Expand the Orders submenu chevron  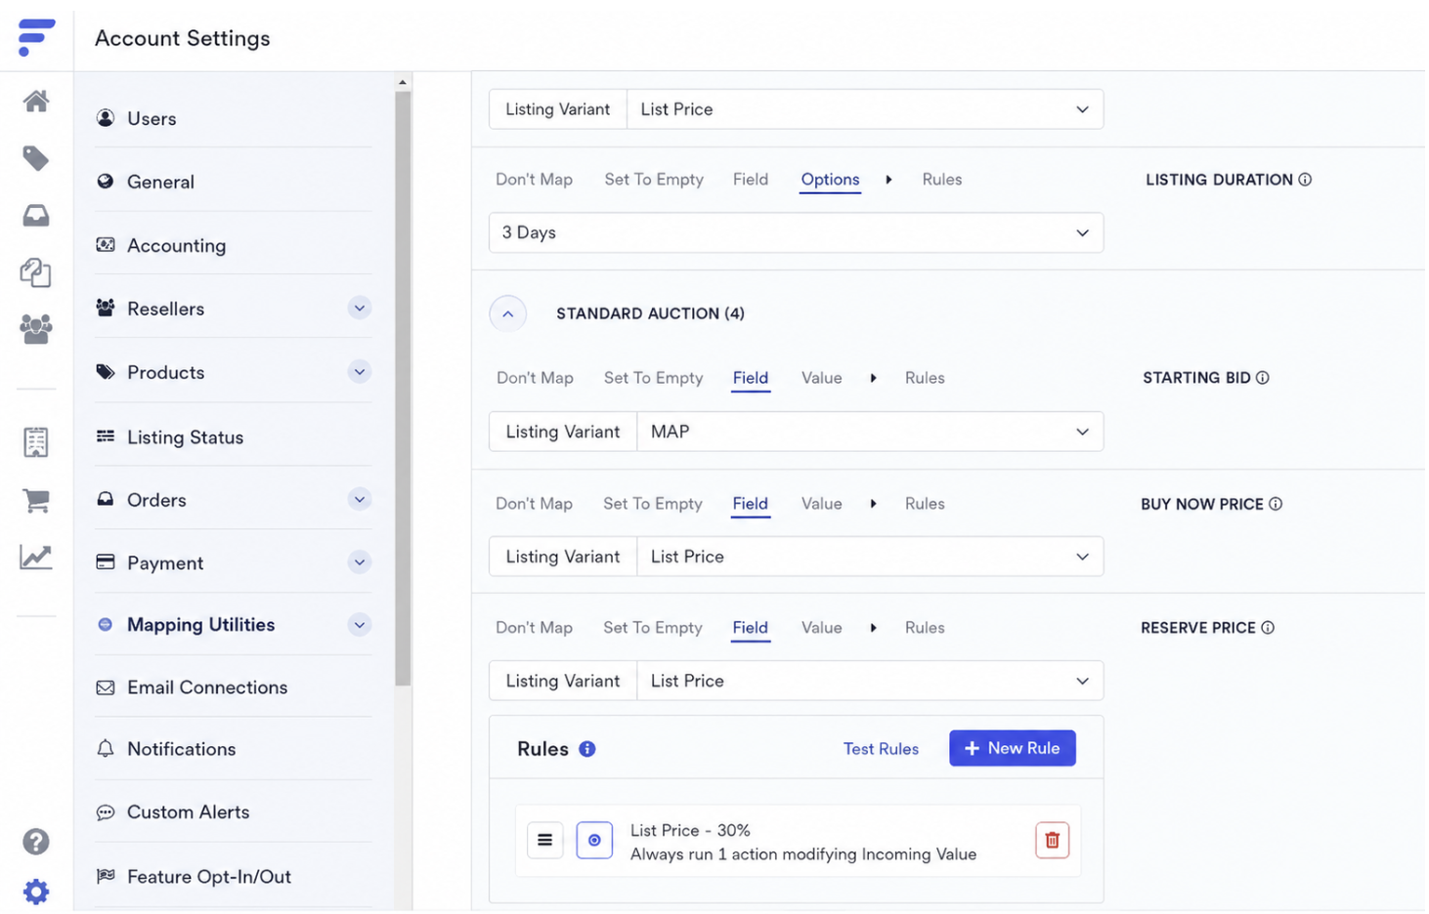(x=360, y=500)
